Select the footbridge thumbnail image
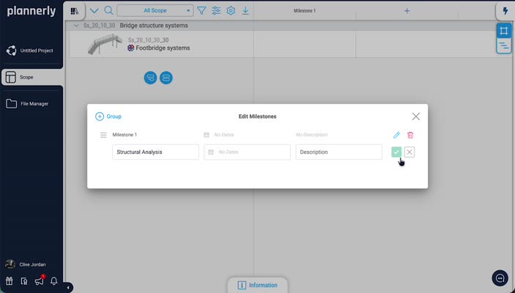The width and height of the screenshot is (515, 293). click(105, 44)
